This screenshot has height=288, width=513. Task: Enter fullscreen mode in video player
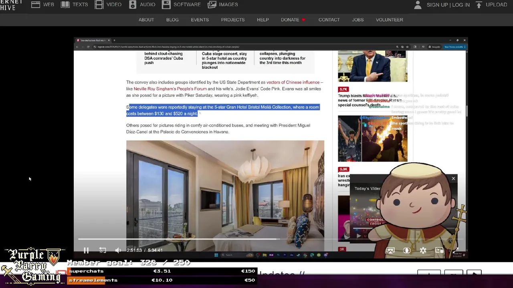[456, 250]
